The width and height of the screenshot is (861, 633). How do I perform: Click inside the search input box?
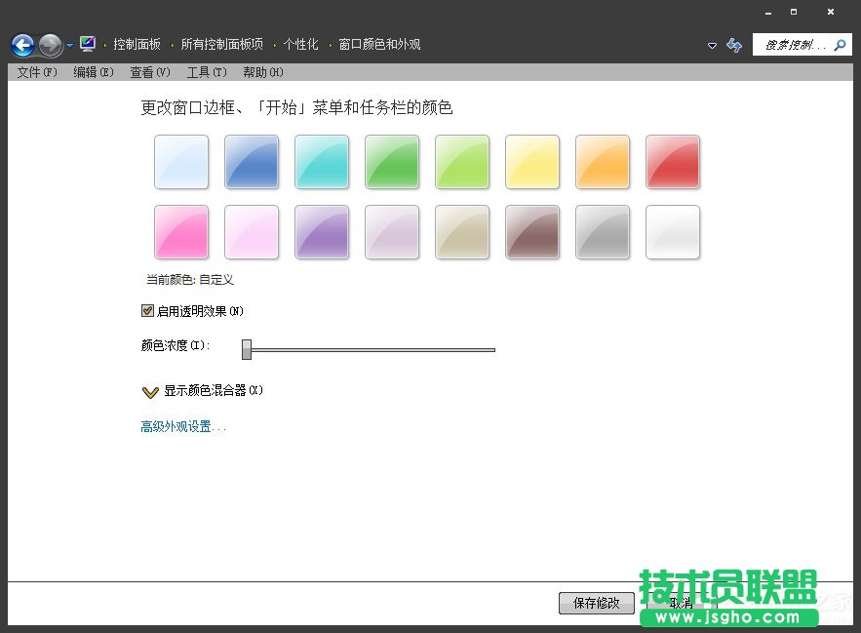pyautogui.click(x=790, y=45)
